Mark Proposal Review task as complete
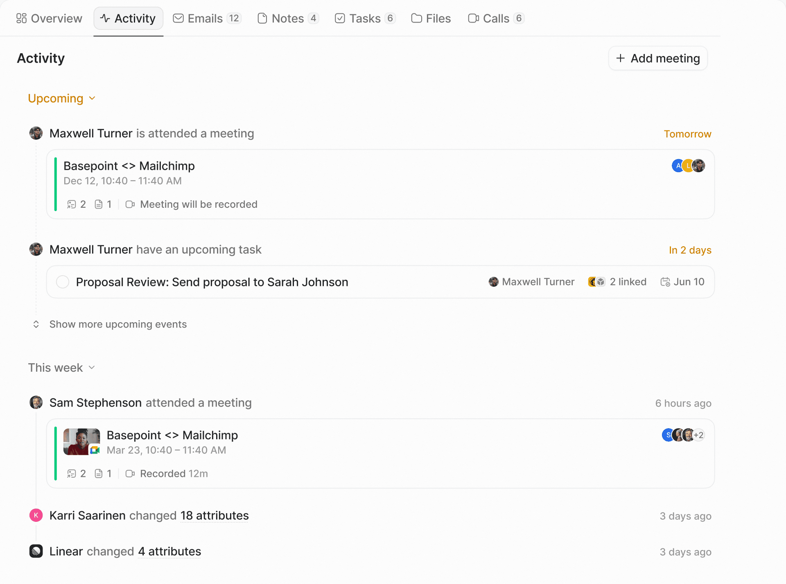 (63, 282)
